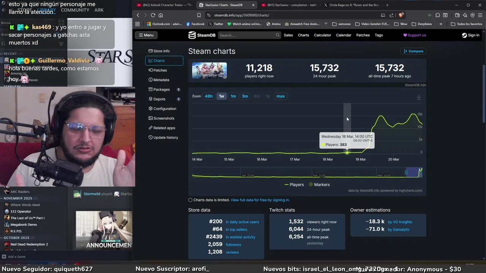The width and height of the screenshot is (486, 273).
Task: Expand the Wow bookmarks folder
Action: 401,24
